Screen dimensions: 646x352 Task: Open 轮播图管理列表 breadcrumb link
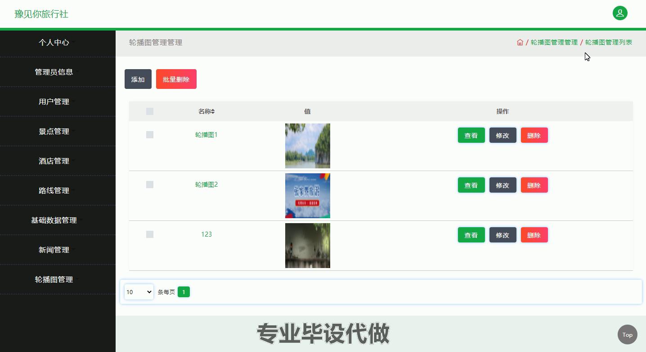point(609,42)
